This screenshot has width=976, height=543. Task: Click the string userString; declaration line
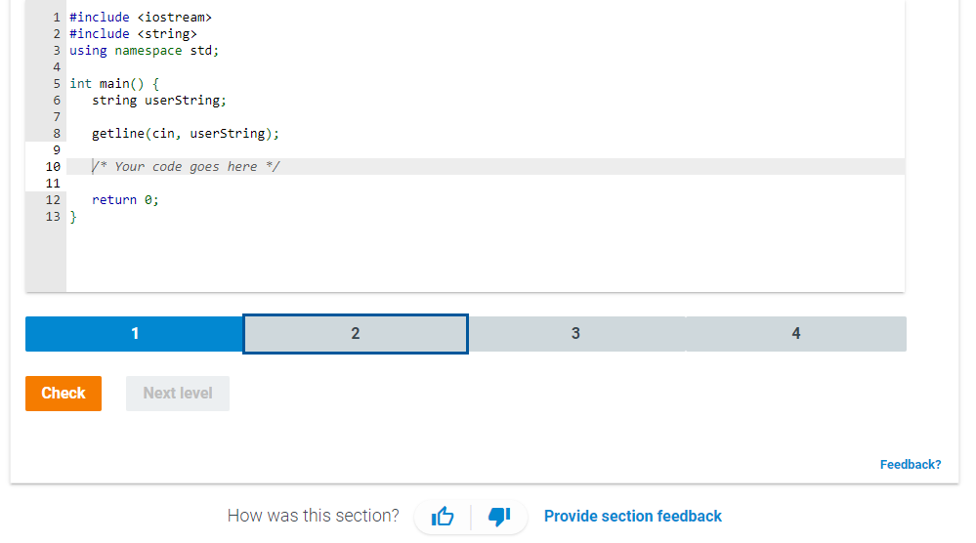pyautogui.click(x=486, y=101)
